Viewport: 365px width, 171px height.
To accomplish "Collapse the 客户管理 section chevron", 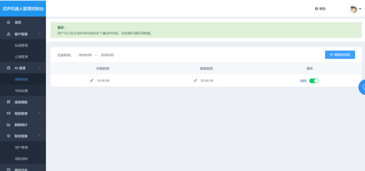I will tap(40, 34).
